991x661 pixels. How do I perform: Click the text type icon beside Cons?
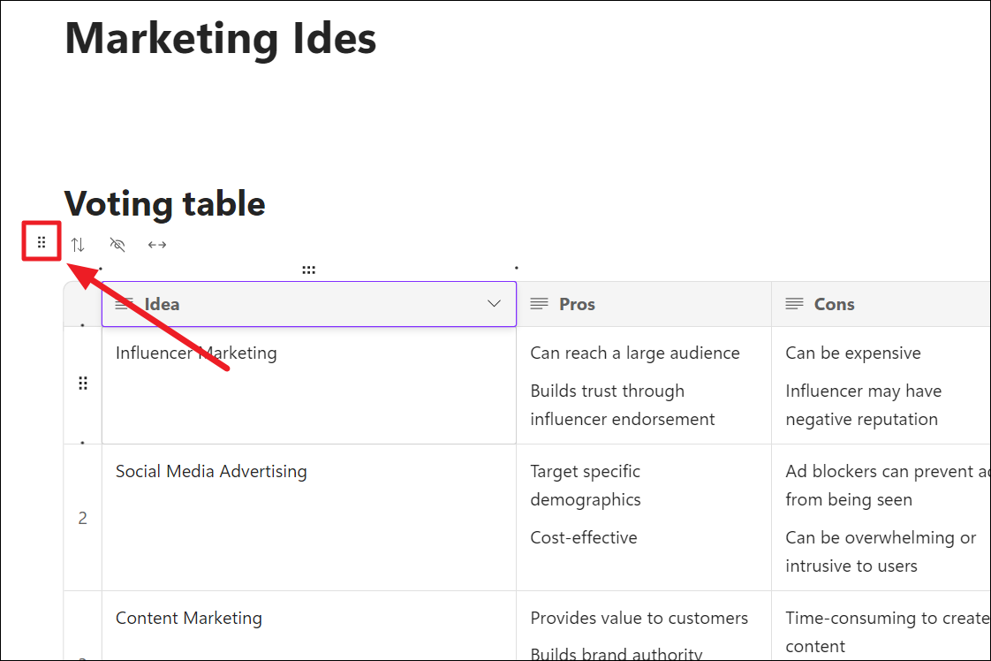(x=794, y=304)
